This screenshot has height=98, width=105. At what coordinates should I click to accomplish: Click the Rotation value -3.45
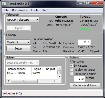[x=81, y=51]
